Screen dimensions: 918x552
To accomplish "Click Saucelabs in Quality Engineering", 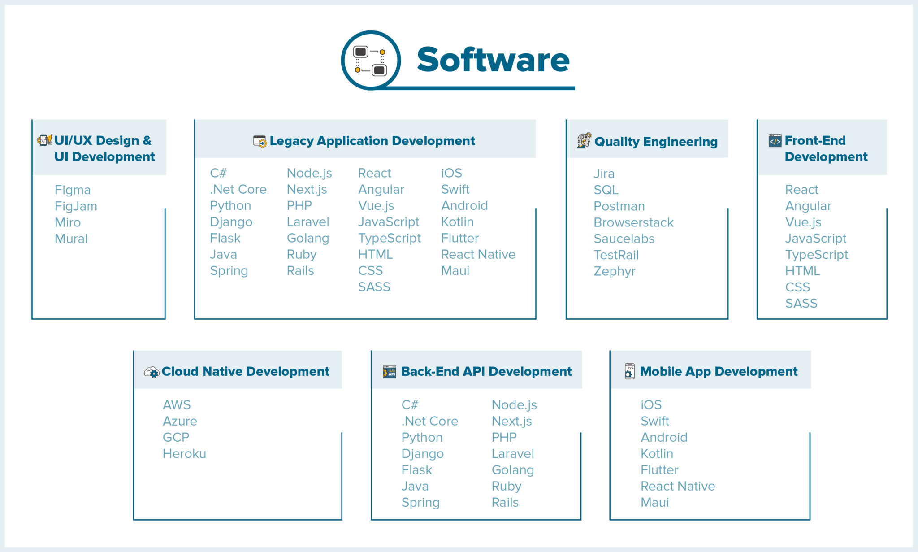I will 624,239.
